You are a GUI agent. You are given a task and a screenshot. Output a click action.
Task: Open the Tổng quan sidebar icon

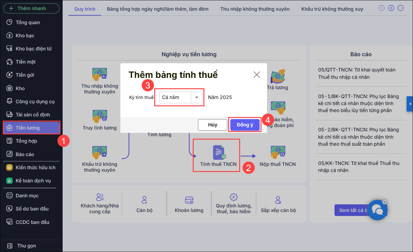(x=10, y=22)
